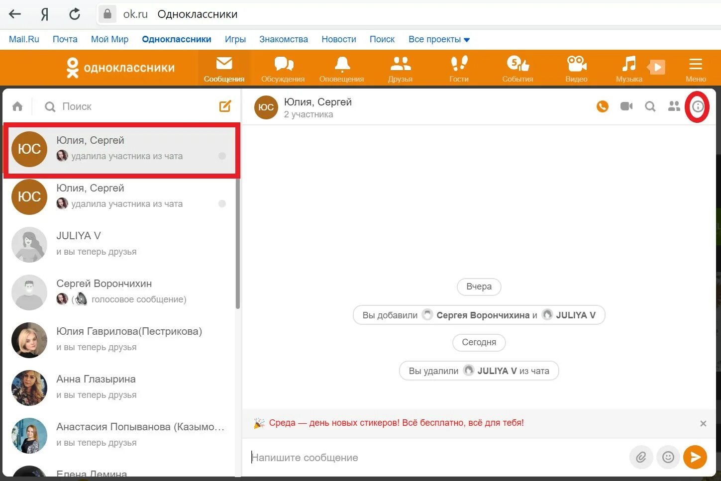The height and width of the screenshot is (481, 721).
Task: Start a video call with camera icon
Action: [x=626, y=106]
